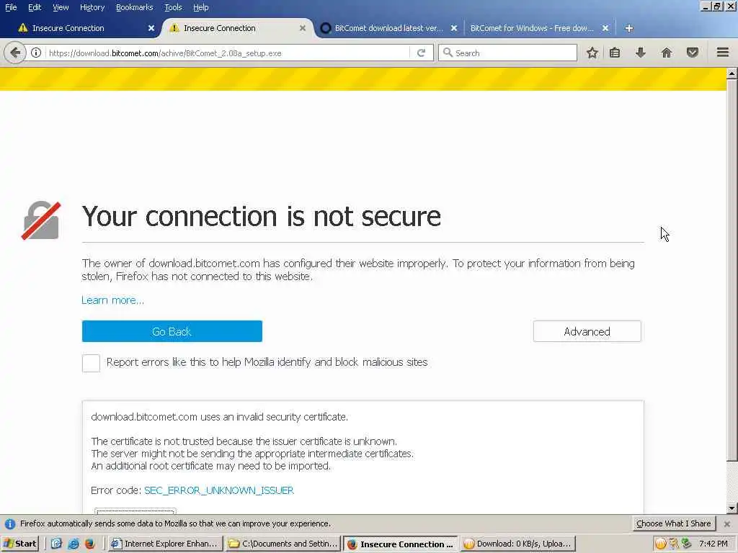Launch Firefox from quick launch icon
Screen dimensions: 738x553
pyautogui.click(x=89, y=544)
